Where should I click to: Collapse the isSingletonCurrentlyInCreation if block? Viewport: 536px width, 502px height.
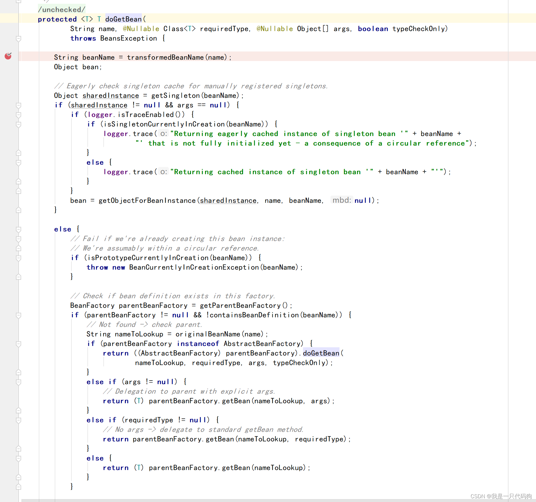pos(19,124)
